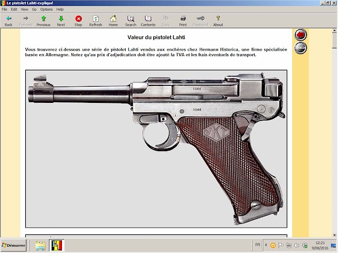Image resolution: width=338 pixels, height=253 pixels.
Task: Open the Go menu
Action: [34, 9]
